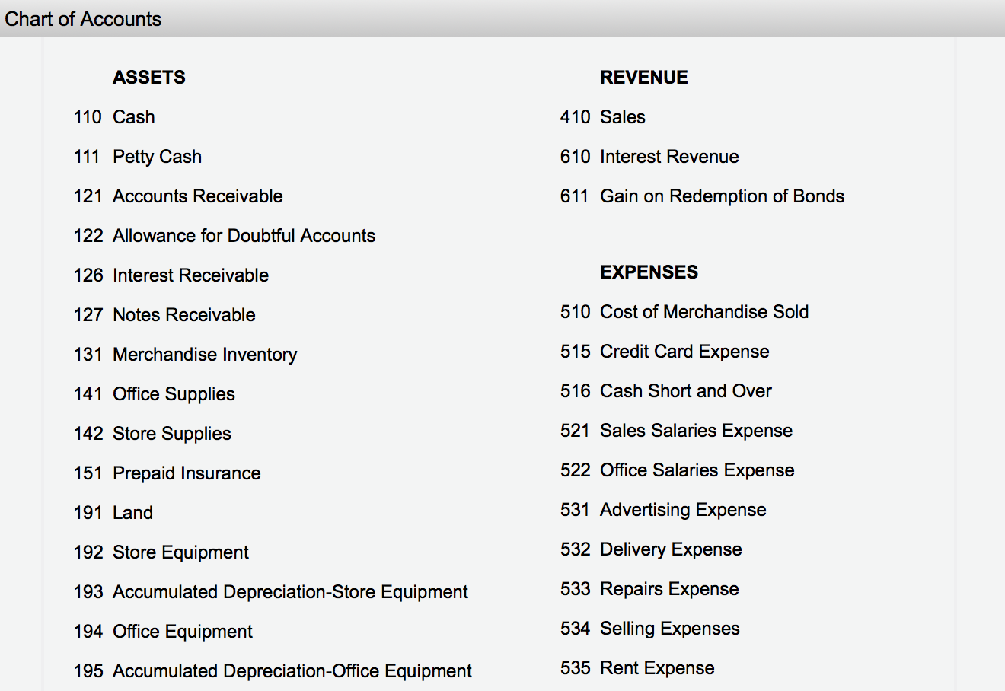Select 534 Selling Expenses
The width and height of the screenshot is (1005, 691).
650,629
